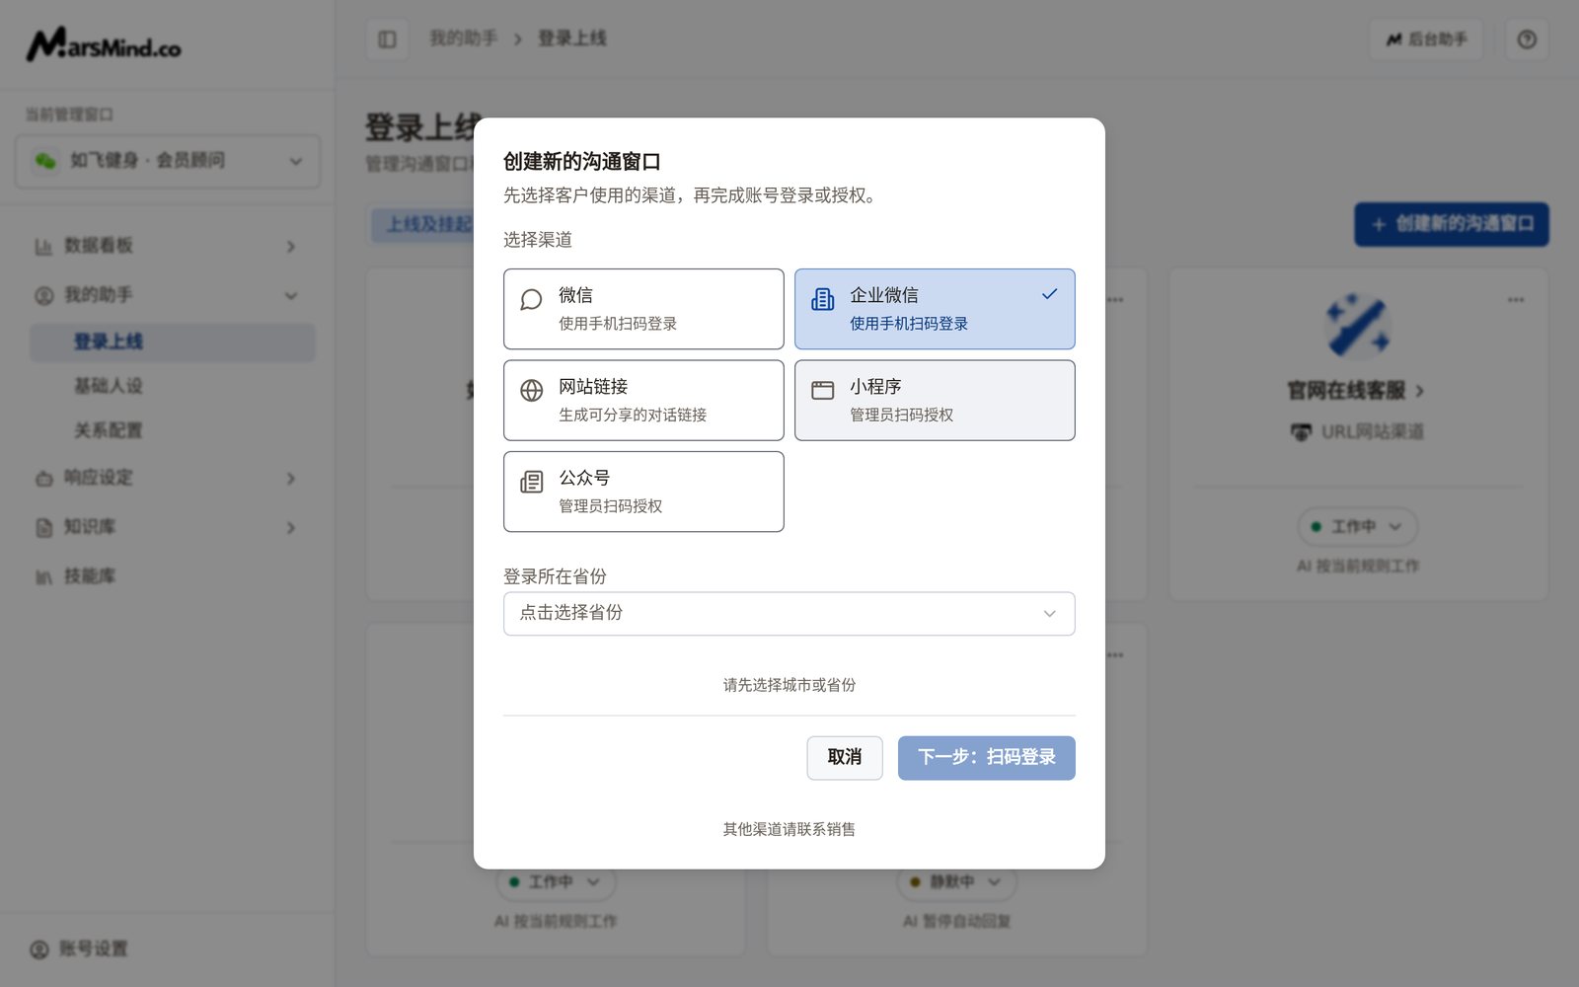Click the 网站链接 globe icon
The height and width of the screenshot is (987, 1579).
531,390
